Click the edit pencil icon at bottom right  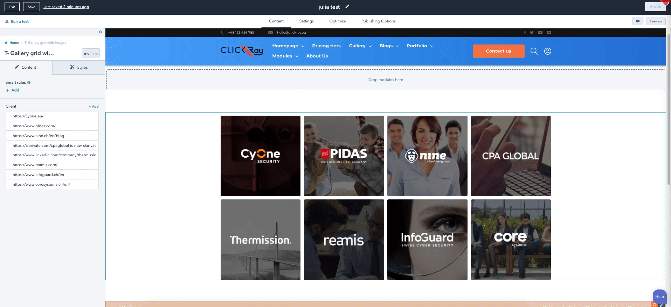point(662,305)
